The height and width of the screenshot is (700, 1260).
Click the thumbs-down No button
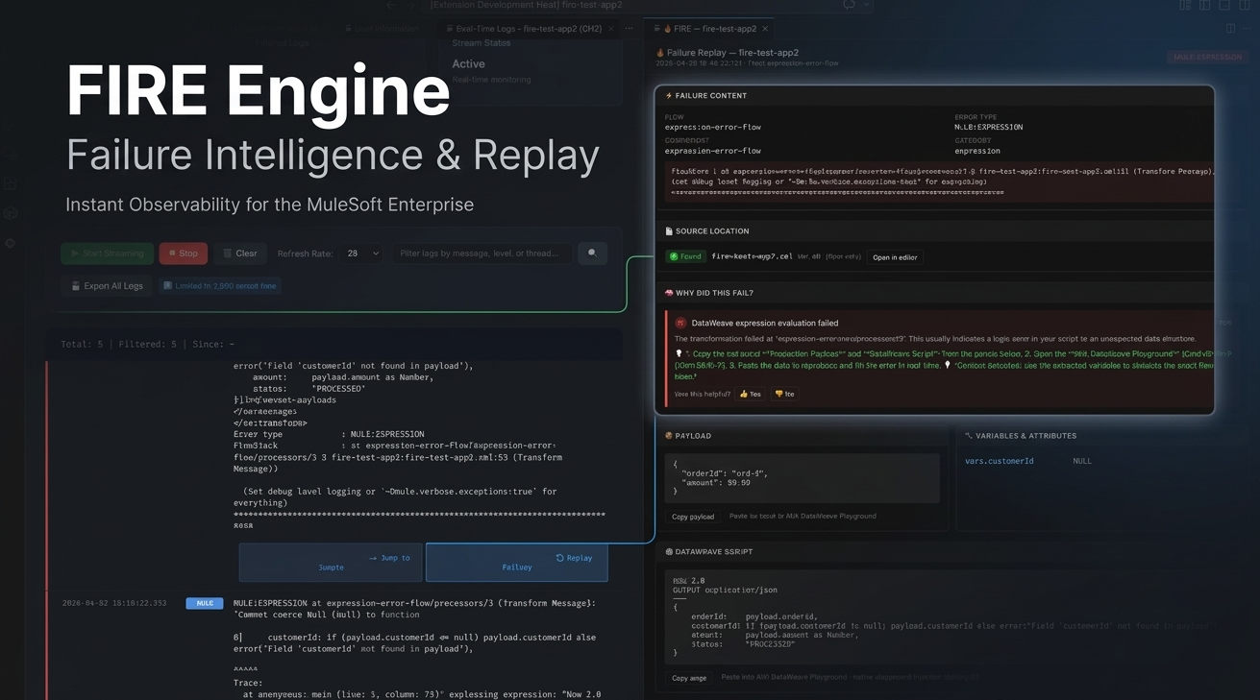(784, 394)
